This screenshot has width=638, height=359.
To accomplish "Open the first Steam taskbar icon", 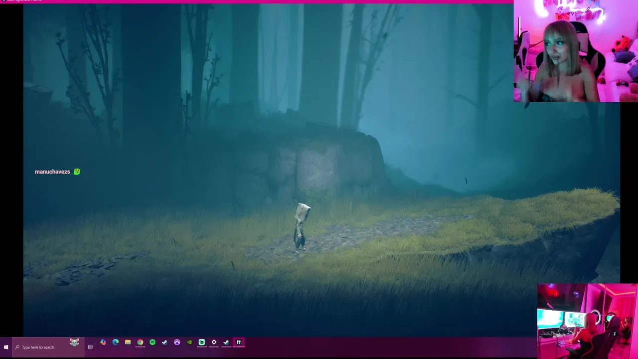I will [164, 343].
